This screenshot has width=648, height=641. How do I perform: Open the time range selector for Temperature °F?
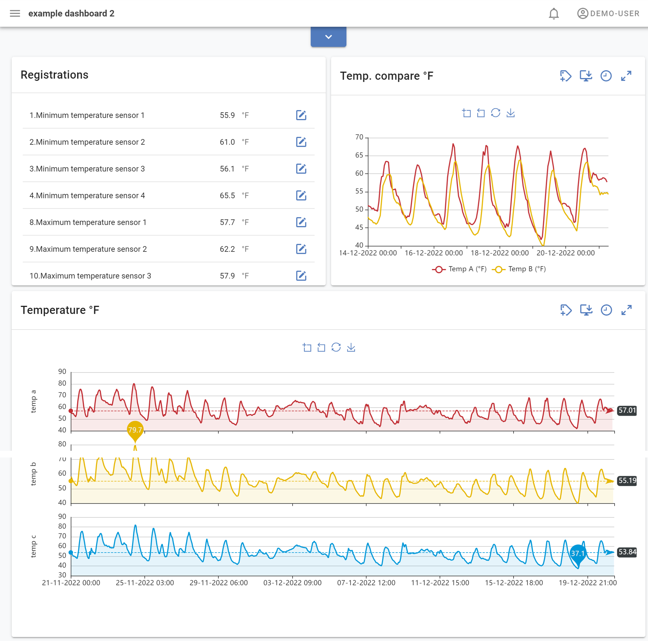606,310
